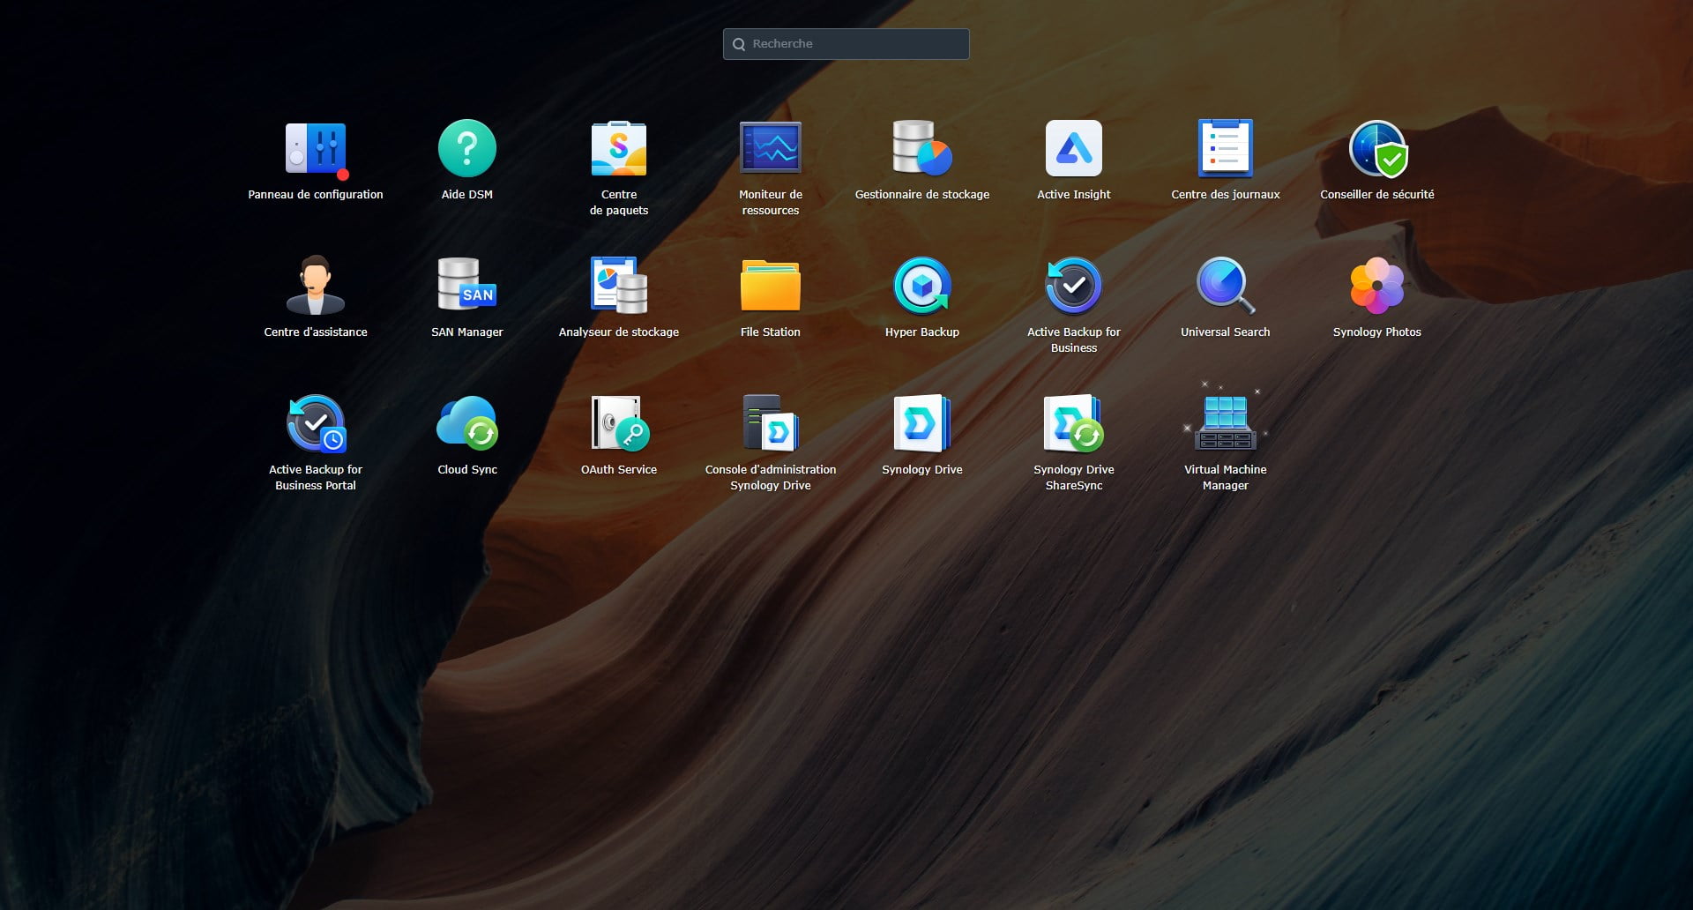Open Centre de paquets

click(x=619, y=148)
